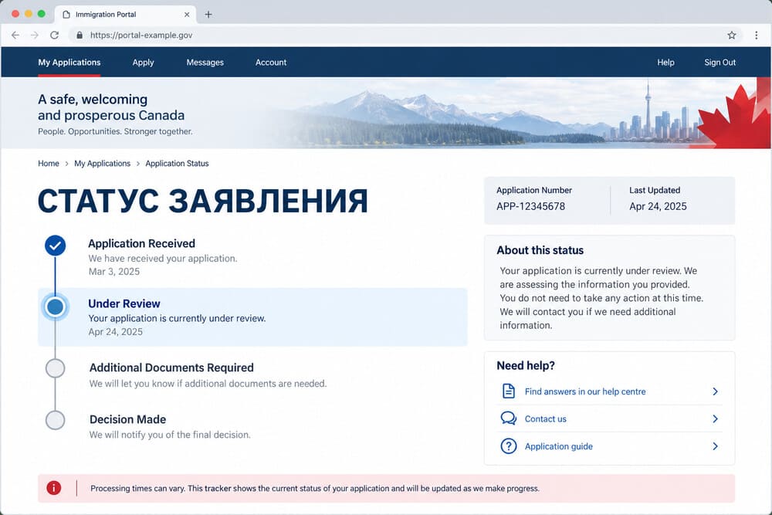Viewport: 772px width, 515px height.
Task: Select the Immigration Portal browser tab
Action: click(x=125, y=14)
